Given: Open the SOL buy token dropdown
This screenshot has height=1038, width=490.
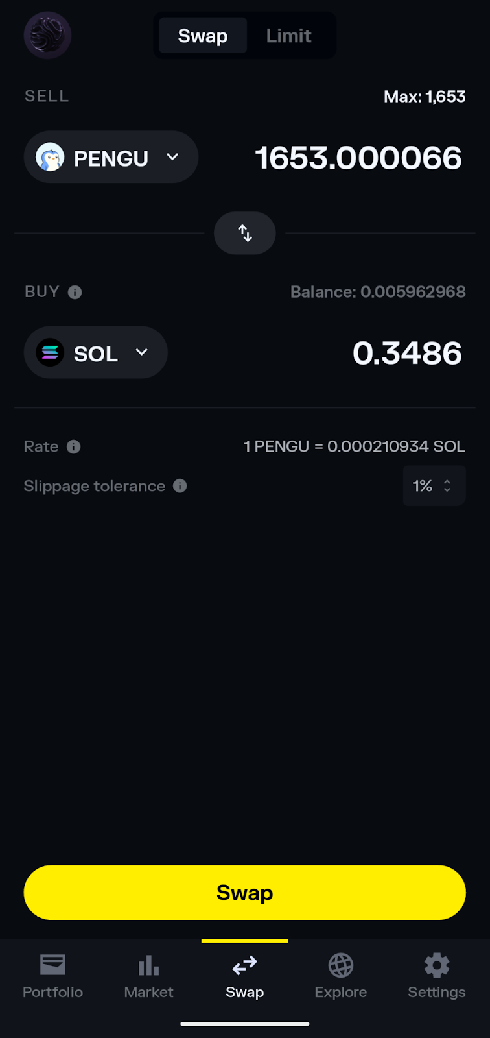Looking at the screenshot, I should coord(142,353).
